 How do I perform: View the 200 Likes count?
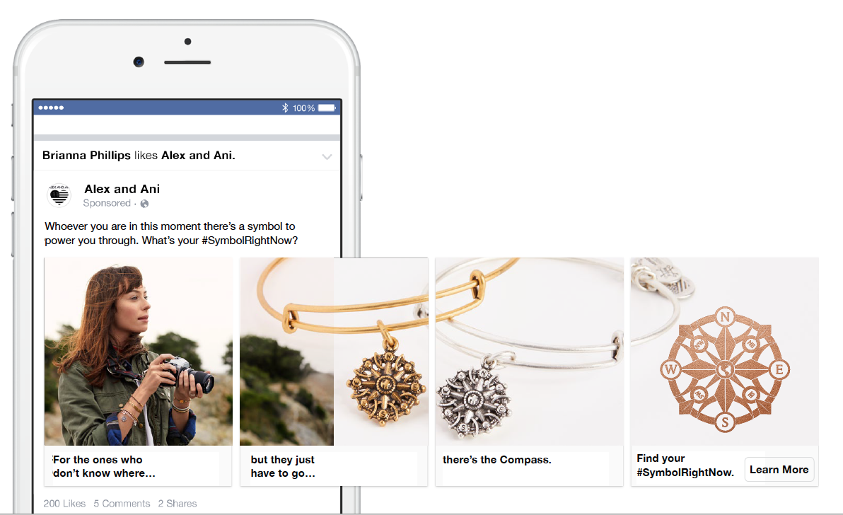coord(64,504)
